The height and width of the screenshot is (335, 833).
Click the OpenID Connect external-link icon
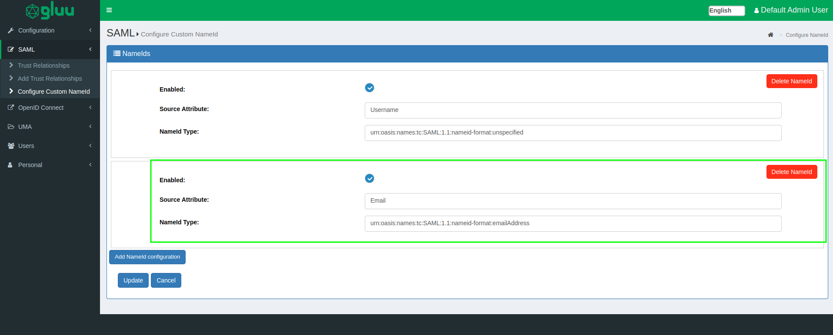11,108
